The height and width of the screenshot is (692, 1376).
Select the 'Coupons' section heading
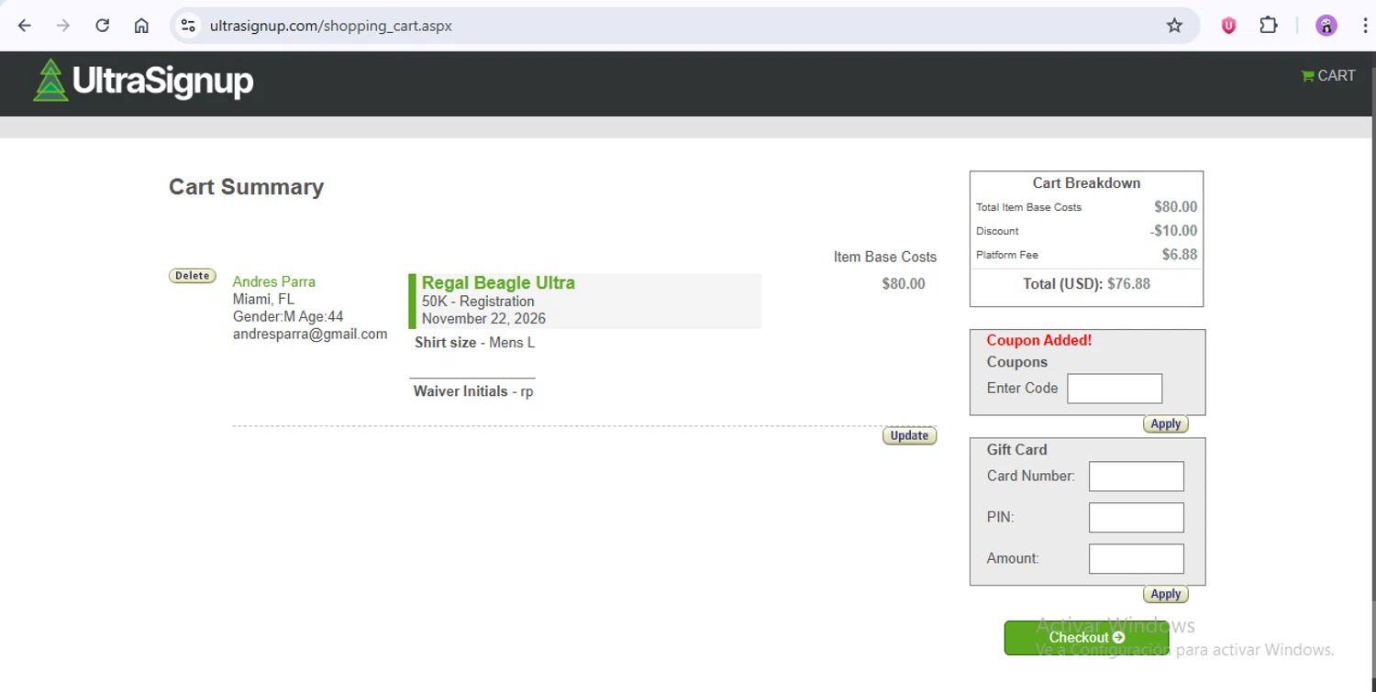tap(1017, 362)
